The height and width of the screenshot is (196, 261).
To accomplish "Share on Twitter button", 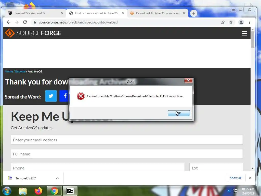I will point(51,96).
